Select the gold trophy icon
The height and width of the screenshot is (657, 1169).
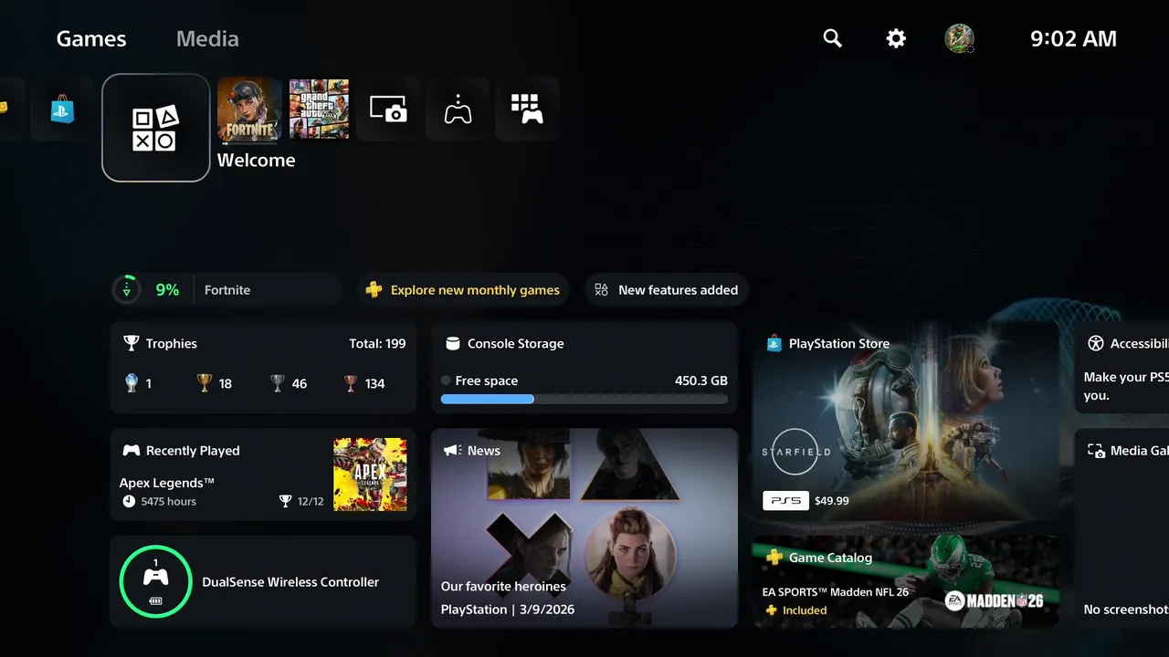click(205, 383)
